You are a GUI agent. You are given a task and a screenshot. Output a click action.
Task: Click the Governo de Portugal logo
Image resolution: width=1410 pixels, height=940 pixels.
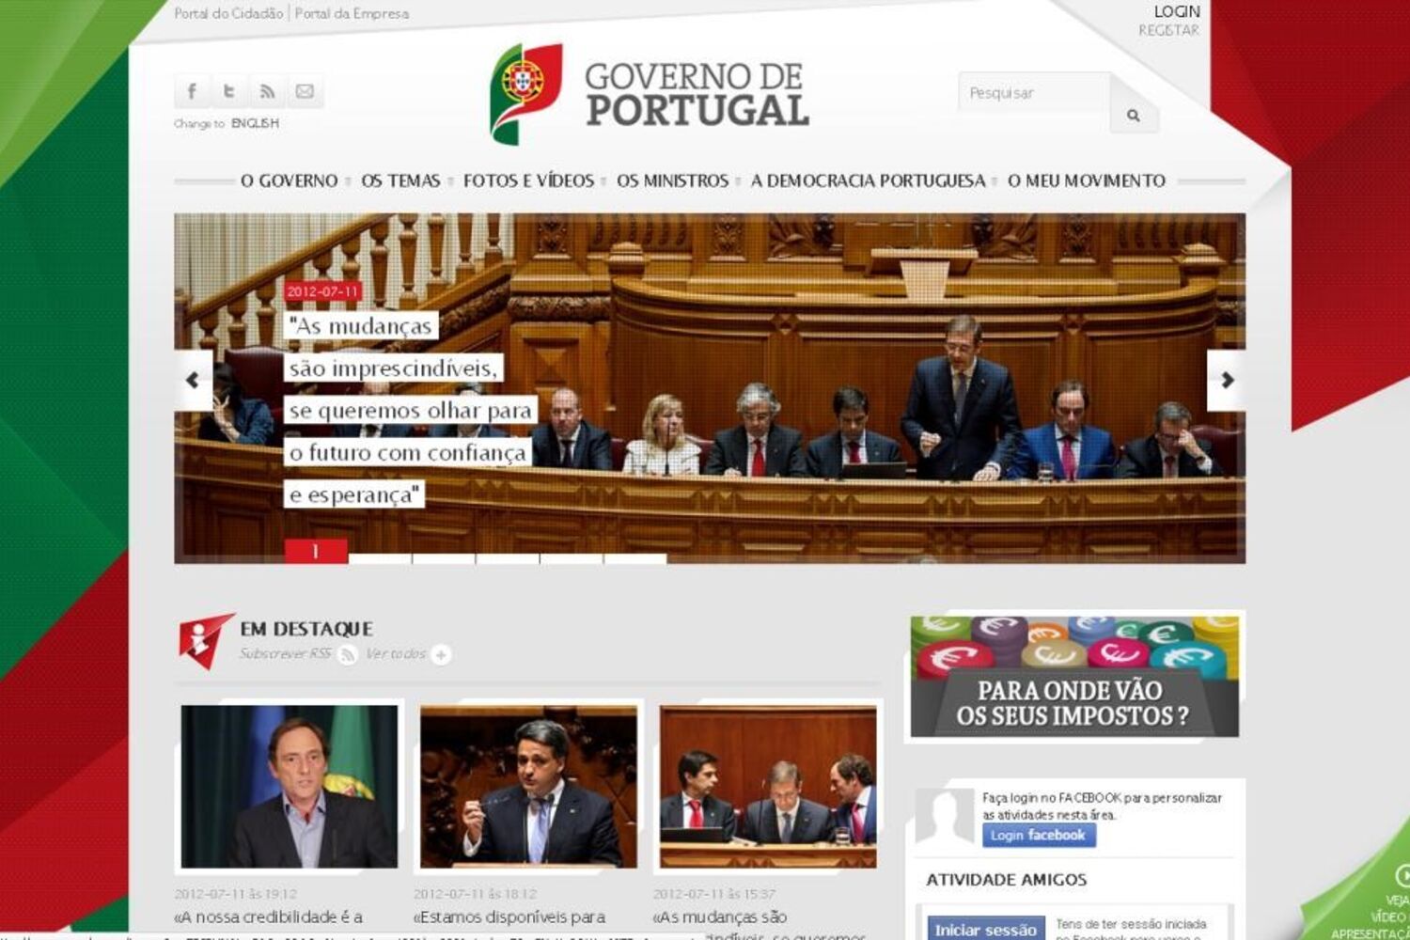[x=649, y=94]
